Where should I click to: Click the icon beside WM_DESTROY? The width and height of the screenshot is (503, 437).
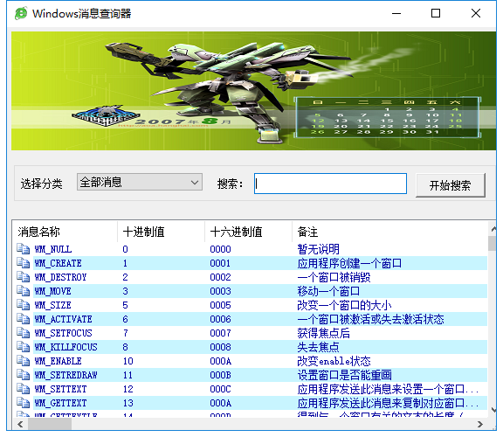(23, 277)
